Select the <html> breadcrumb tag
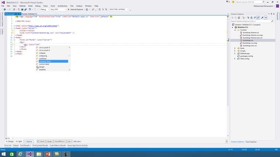280x157 pixels. point(42,141)
